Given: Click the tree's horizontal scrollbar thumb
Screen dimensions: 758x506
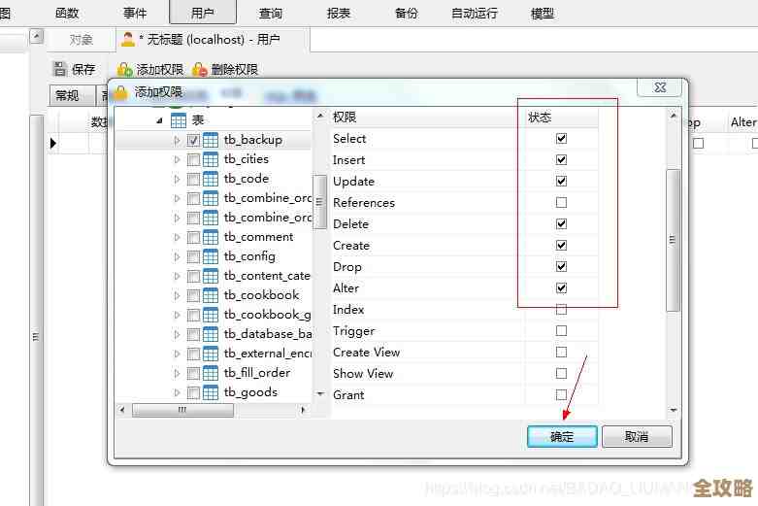Looking at the screenshot, I should click(x=182, y=410).
